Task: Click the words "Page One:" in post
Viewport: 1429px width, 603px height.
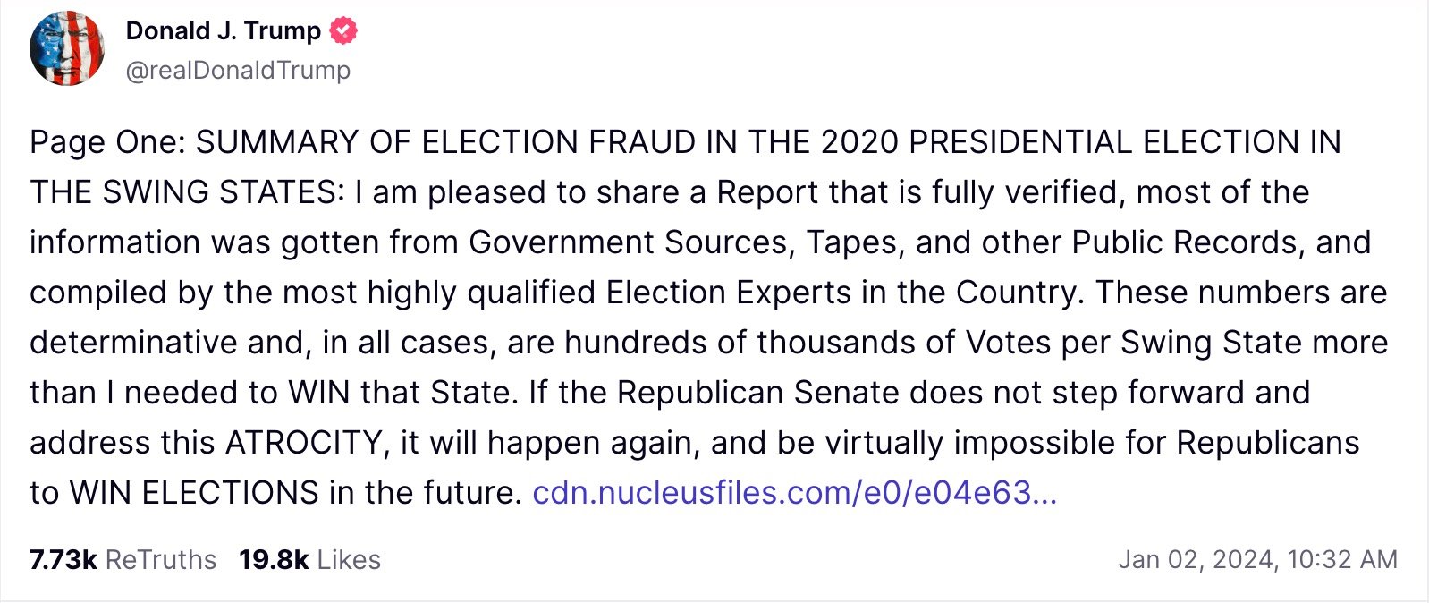Action: [107, 142]
